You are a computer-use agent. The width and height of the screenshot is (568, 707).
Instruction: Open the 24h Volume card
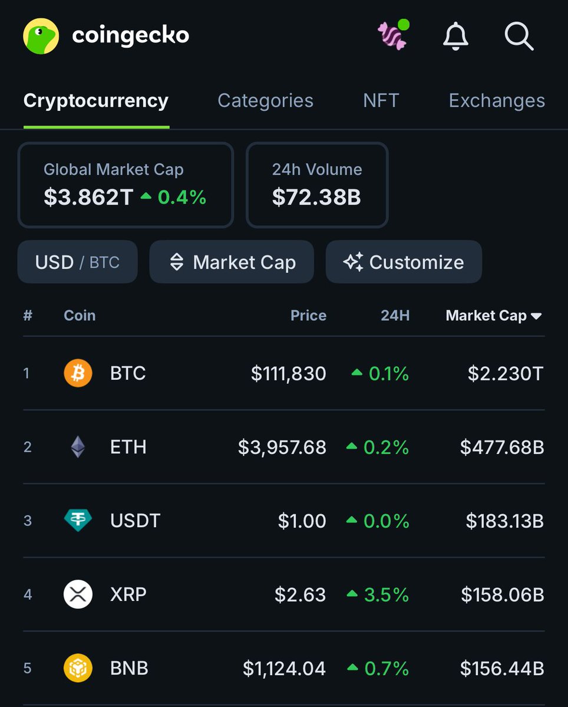pyautogui.click(x=317, y=185)
